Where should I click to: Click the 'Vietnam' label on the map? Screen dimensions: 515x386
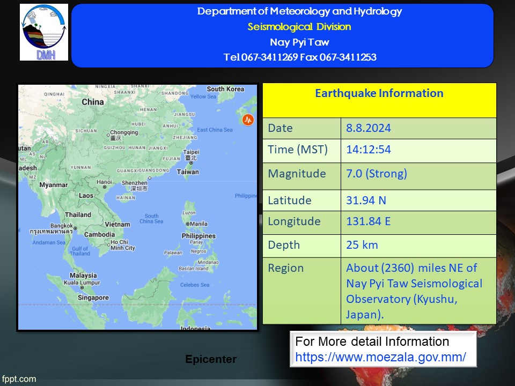(117, 225)
